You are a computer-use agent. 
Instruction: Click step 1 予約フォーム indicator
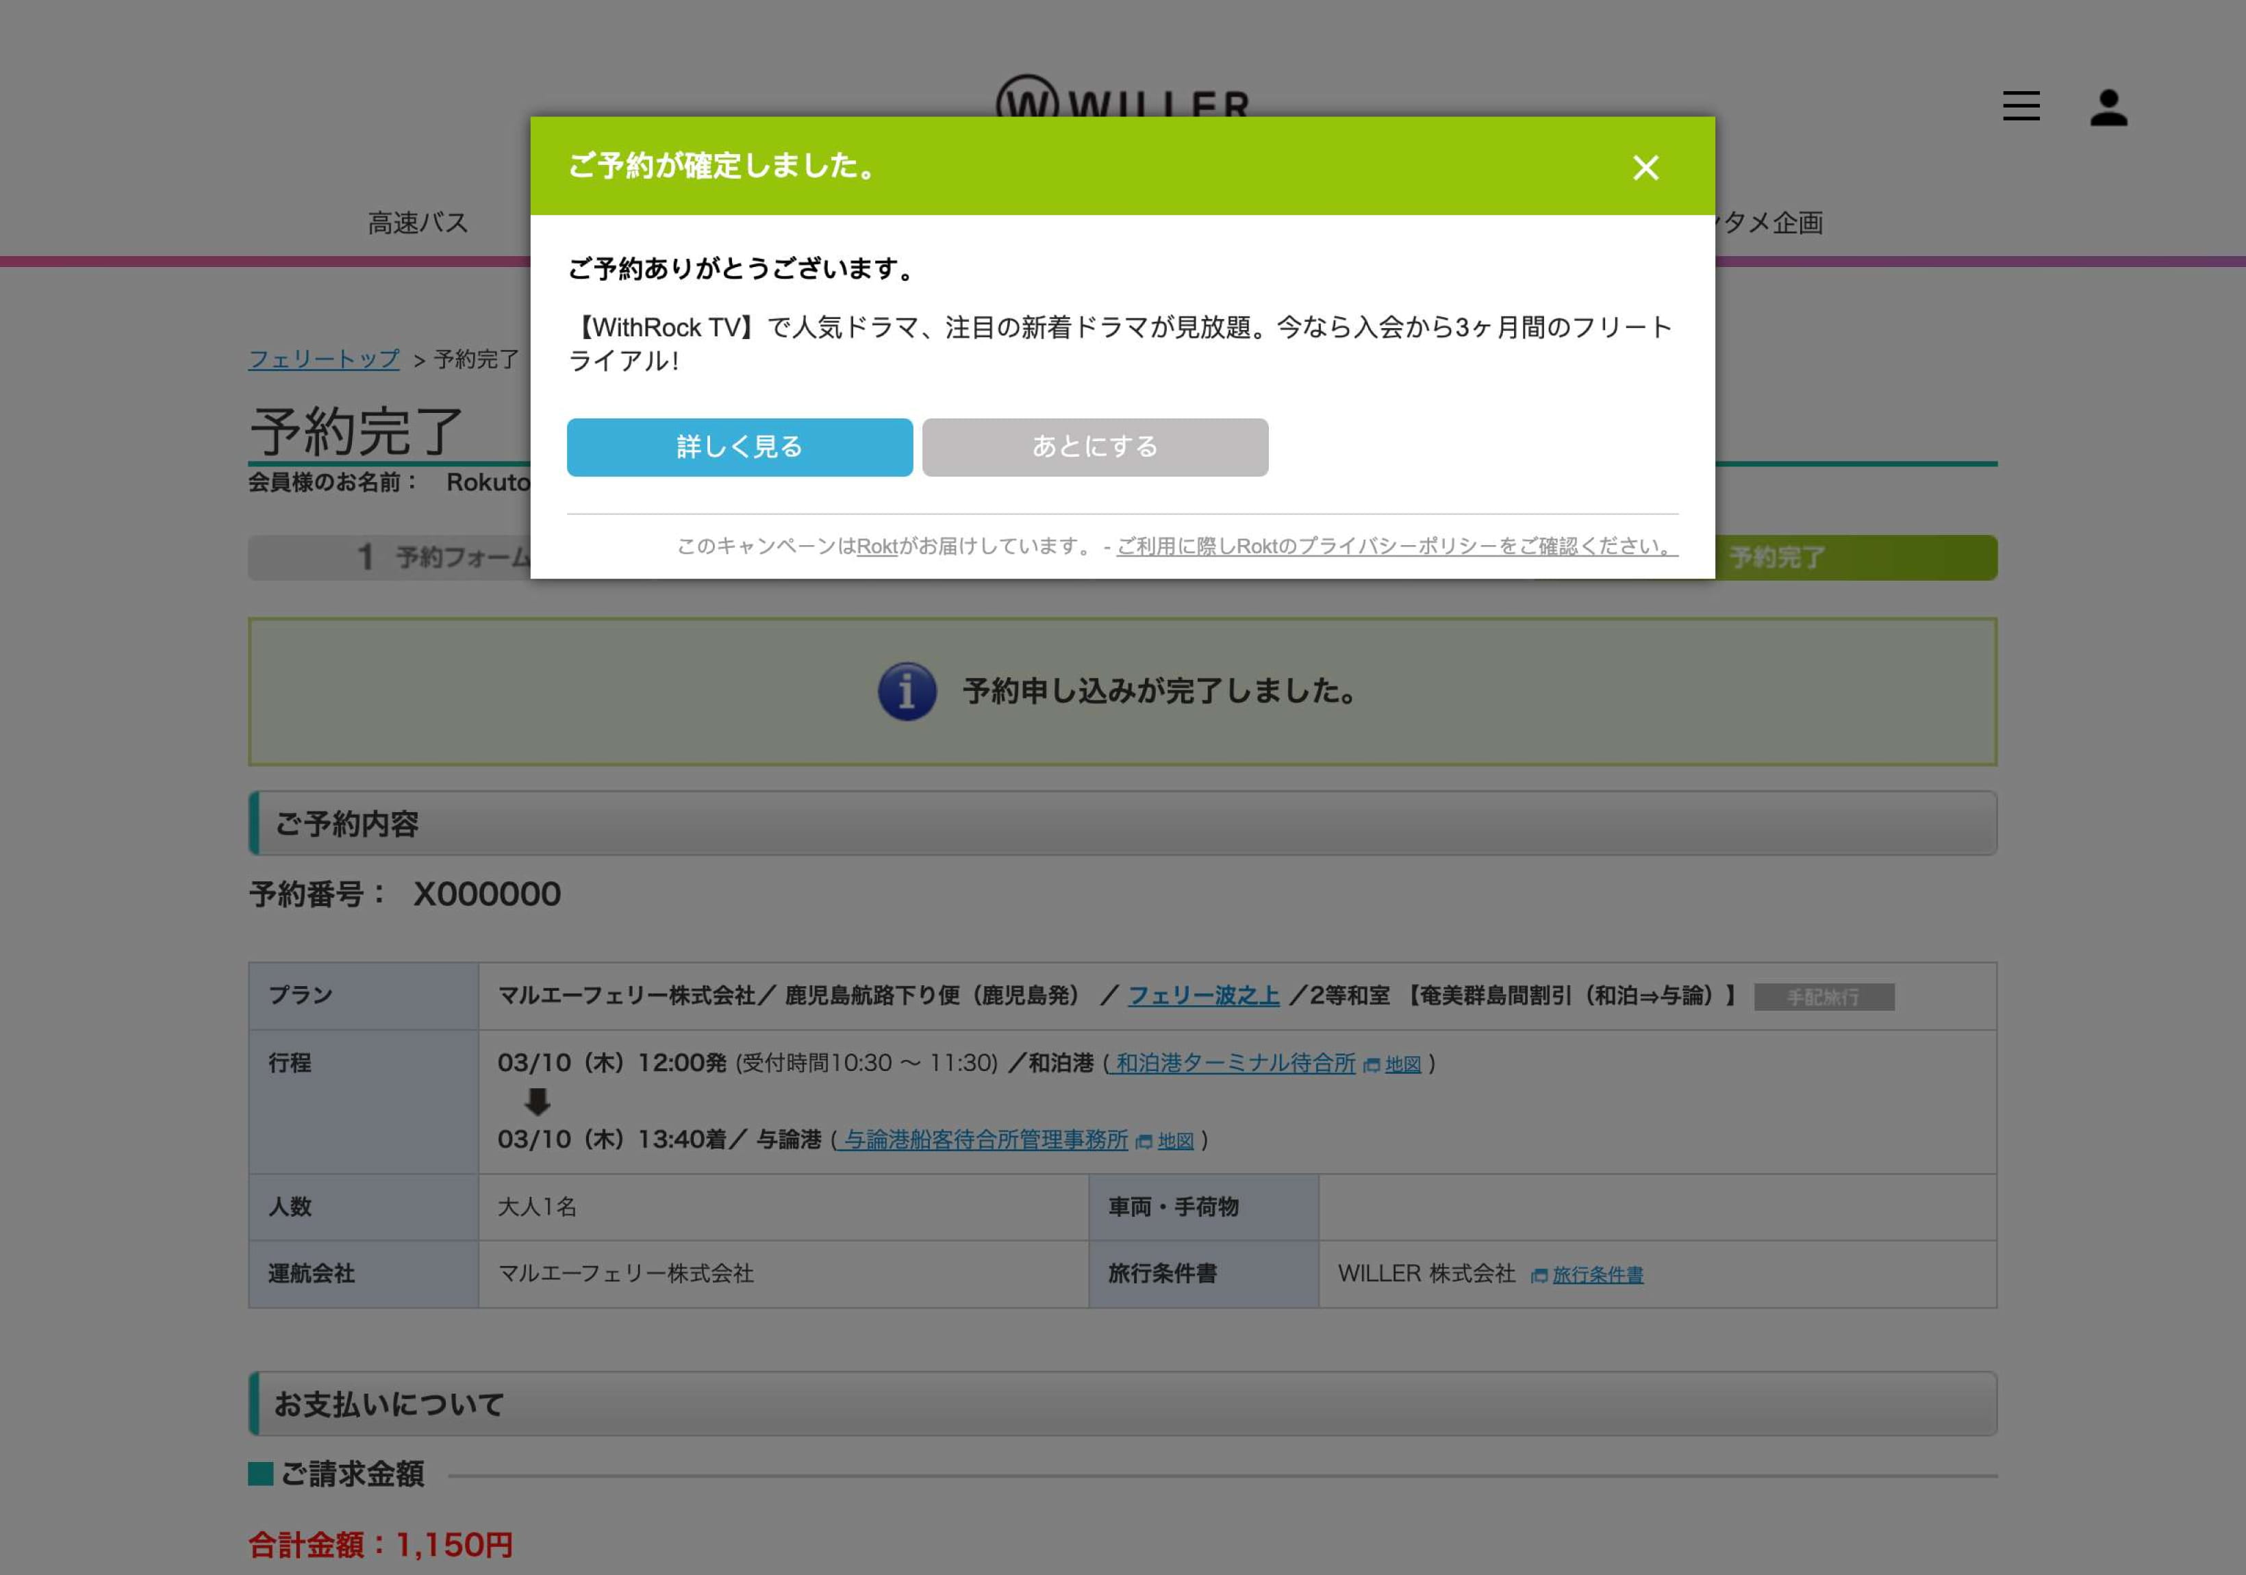[390, 557]
